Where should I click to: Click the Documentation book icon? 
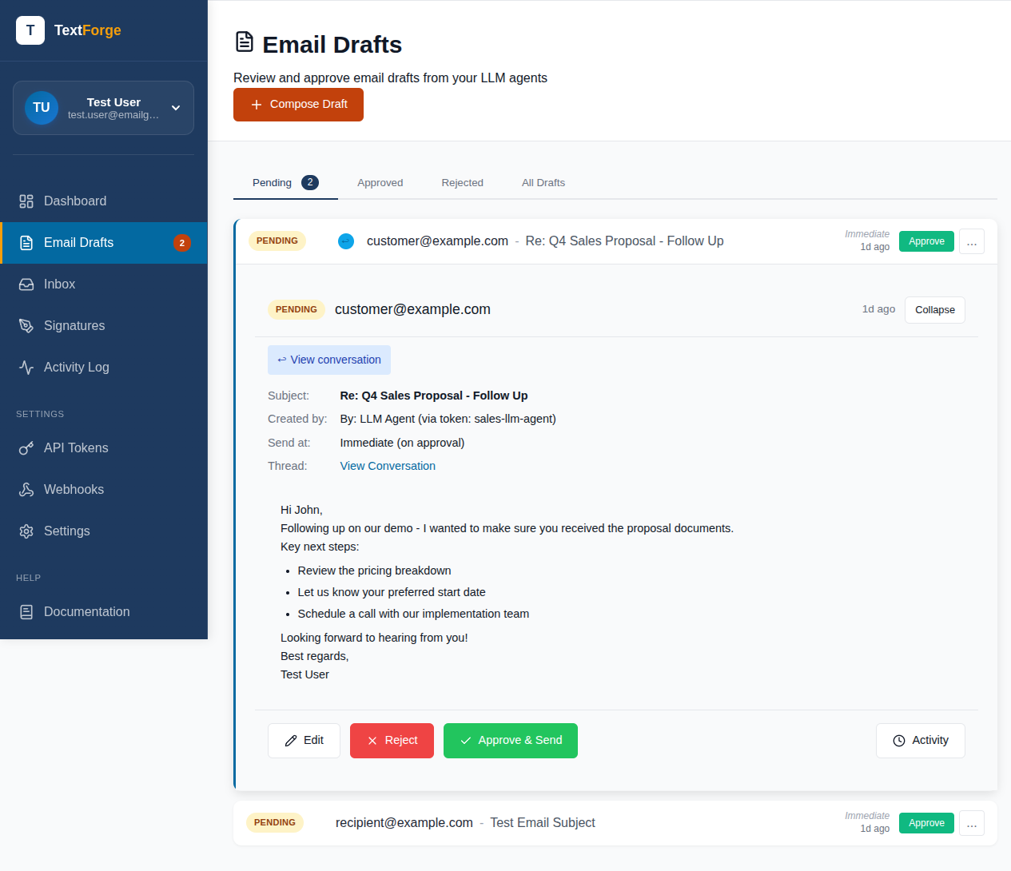(x=26, y=612)
